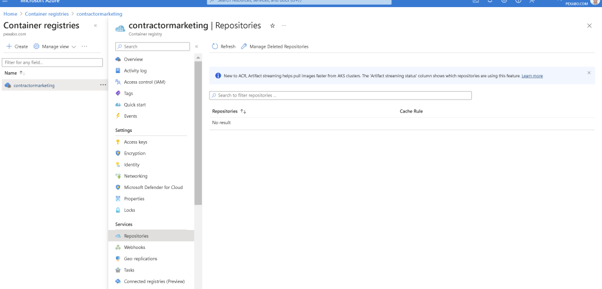The height and width of the screenshot is (289, 602).
Task: Open Access control (IAM)
Action: [144, 82]
